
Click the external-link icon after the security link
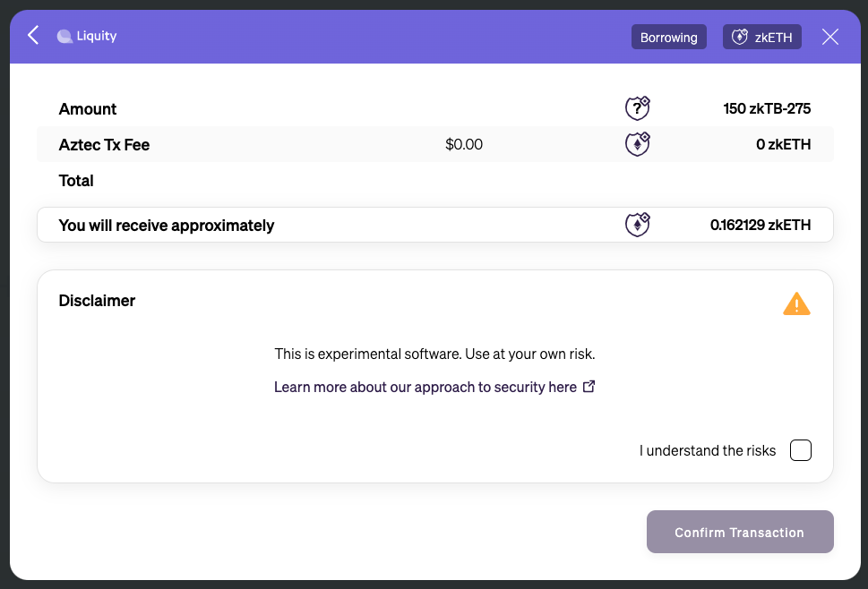(589, 386)
